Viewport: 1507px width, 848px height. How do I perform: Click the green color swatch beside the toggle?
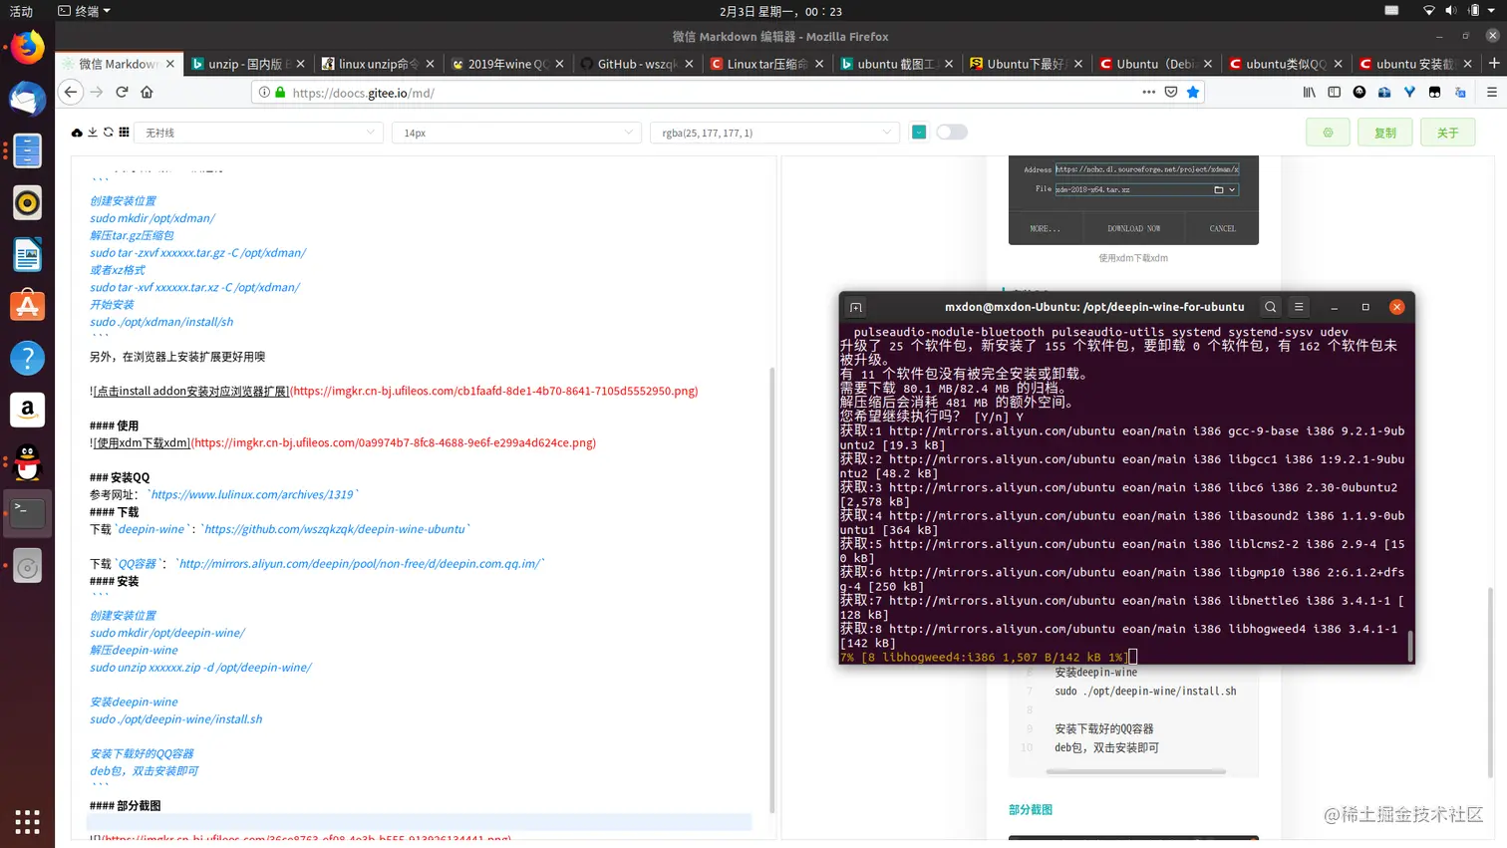pyautogui.click(x=918, y=132)
